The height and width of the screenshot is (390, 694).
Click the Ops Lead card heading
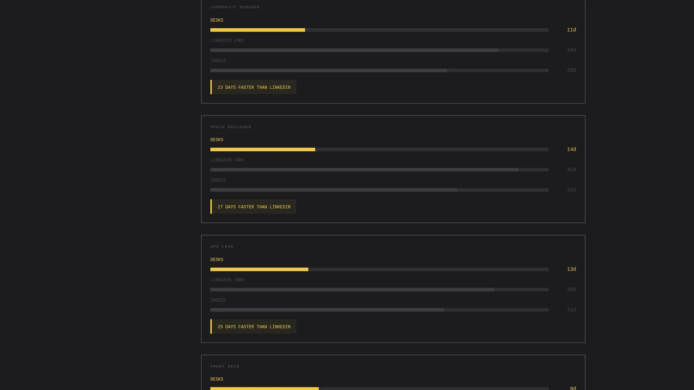coord(222,247)
